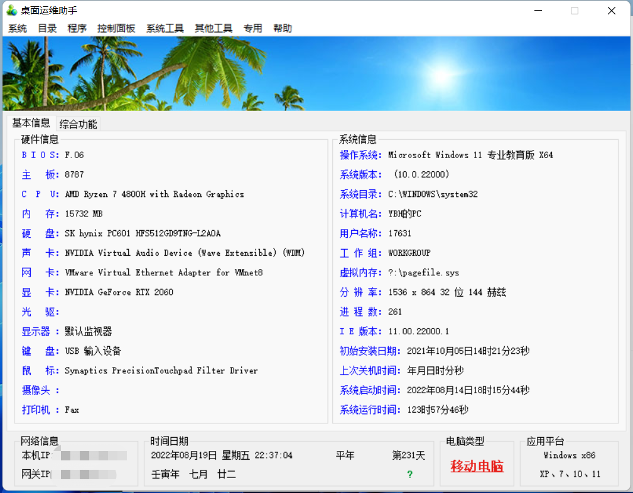The width and height of the screenshot is (633, 493).
Task: Open the 控制面板 menu
Action: click(116, 28)
